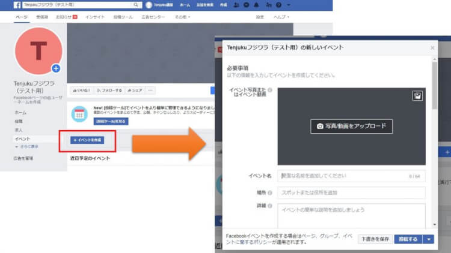Select the 受信箱 tab
The image size is (451, 253).
click(x=42, y=17)
